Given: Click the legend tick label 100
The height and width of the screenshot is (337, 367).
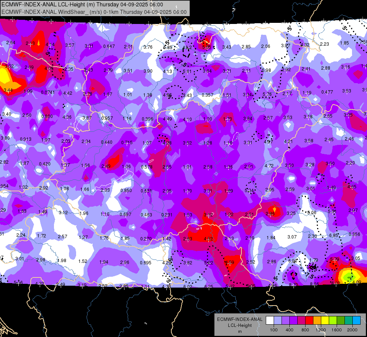Looking at the screenshot, I should click(x=274, y=330).
